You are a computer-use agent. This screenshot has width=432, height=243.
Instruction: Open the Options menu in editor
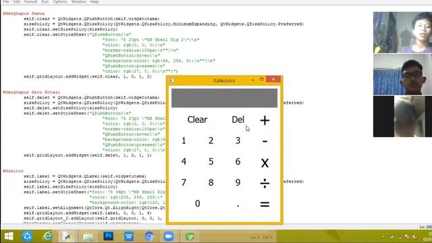click(60, 2)
